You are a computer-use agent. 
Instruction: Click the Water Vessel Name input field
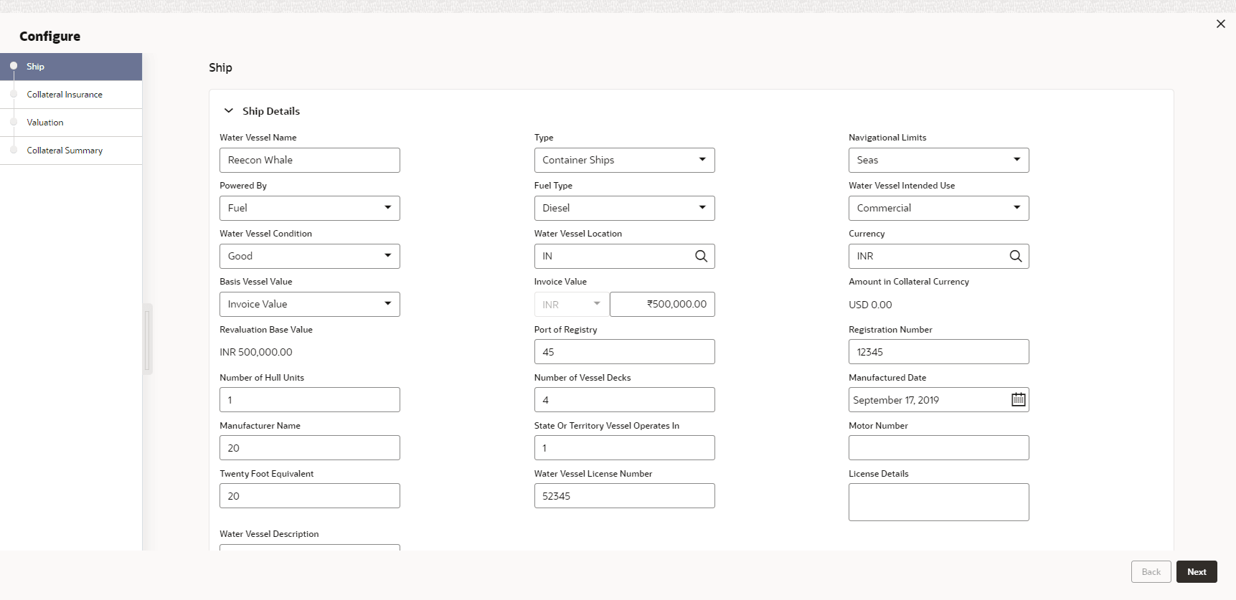pyautogui.click(x=309, y=160)
